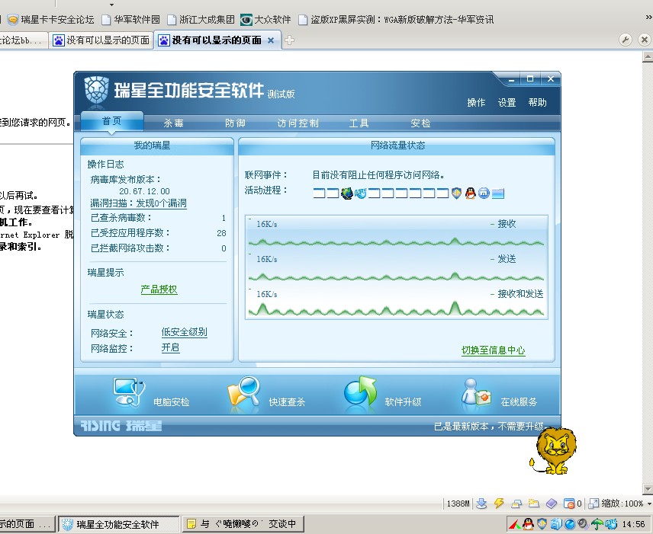Screen dimensions: 653x534
Task: Click the 接收和发送 traffic graph
Action: 396,302
